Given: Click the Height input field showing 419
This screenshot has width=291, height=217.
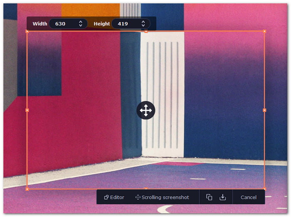Looking at the screenshot, I should coord(131,24).
